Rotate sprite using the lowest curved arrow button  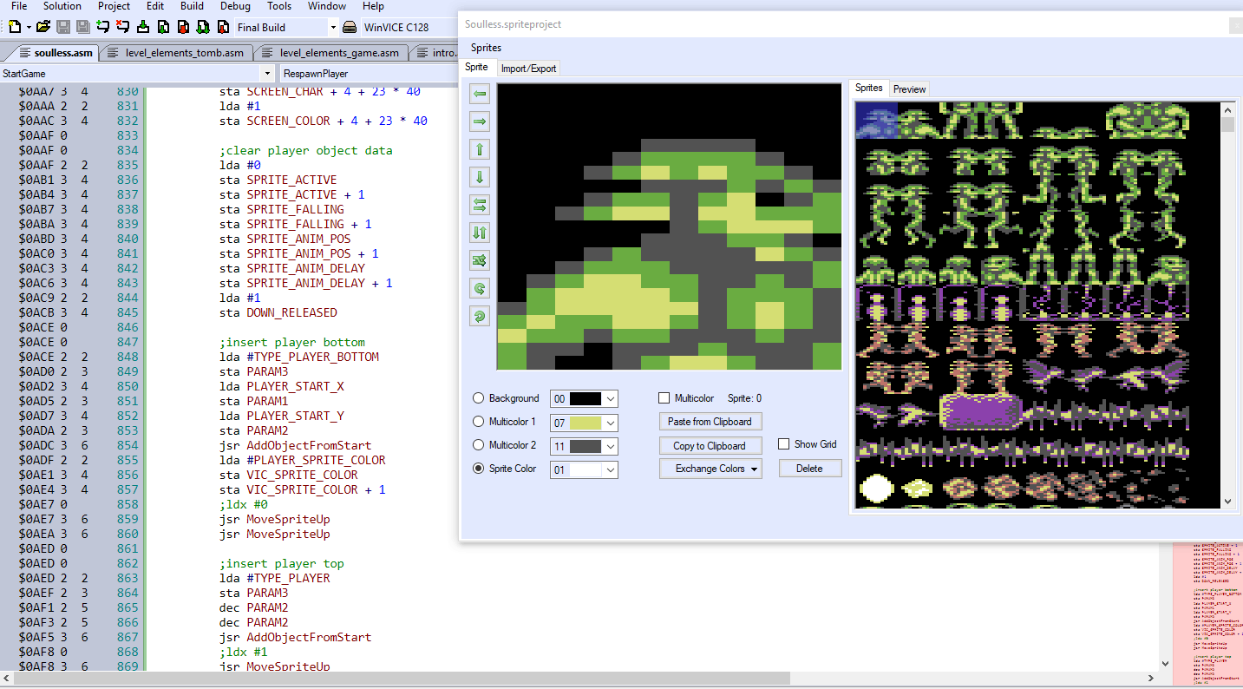click(480, 316)
